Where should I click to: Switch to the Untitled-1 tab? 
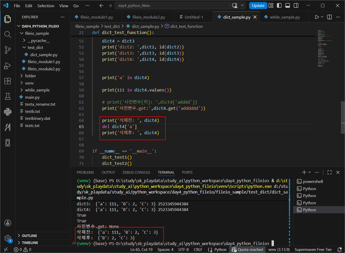pos(194,17)
